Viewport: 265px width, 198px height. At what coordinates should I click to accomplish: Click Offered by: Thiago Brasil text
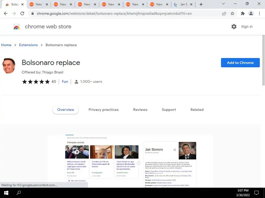[42, 72]
